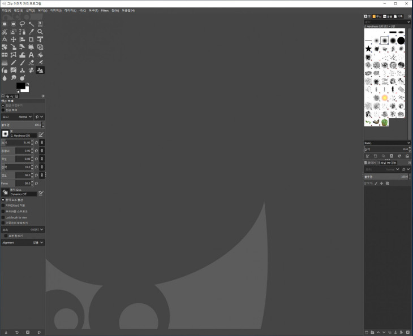Select the Pencil tool
The image size is (413, 336).
coord(14,63)
